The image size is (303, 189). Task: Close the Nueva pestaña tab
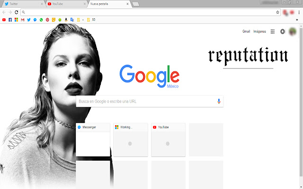coord(127,4)
